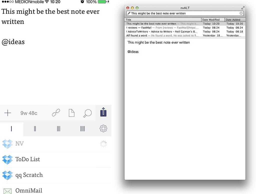Switch to action group III tab
The height and width of the screenshot is (194, 256).
coord(58,129)
